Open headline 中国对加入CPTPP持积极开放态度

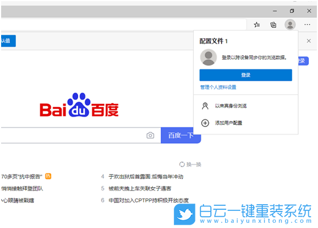(148, 201)
